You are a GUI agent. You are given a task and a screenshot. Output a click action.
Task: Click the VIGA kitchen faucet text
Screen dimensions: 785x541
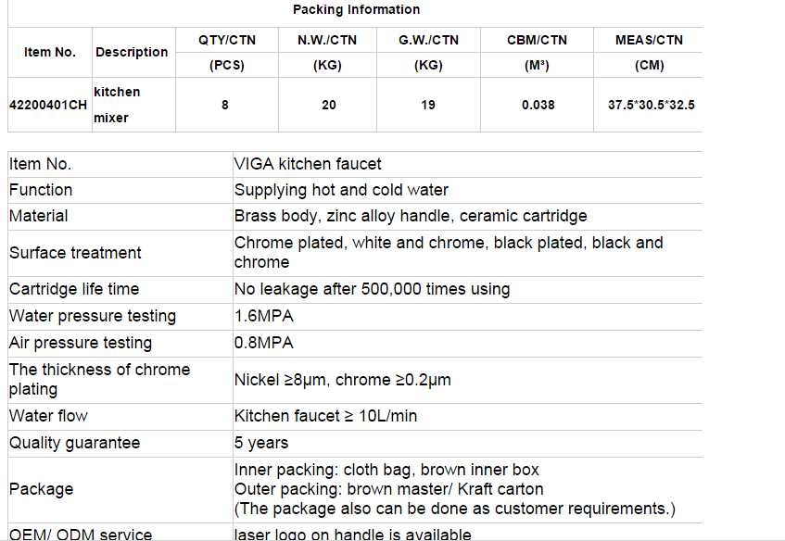308,164
